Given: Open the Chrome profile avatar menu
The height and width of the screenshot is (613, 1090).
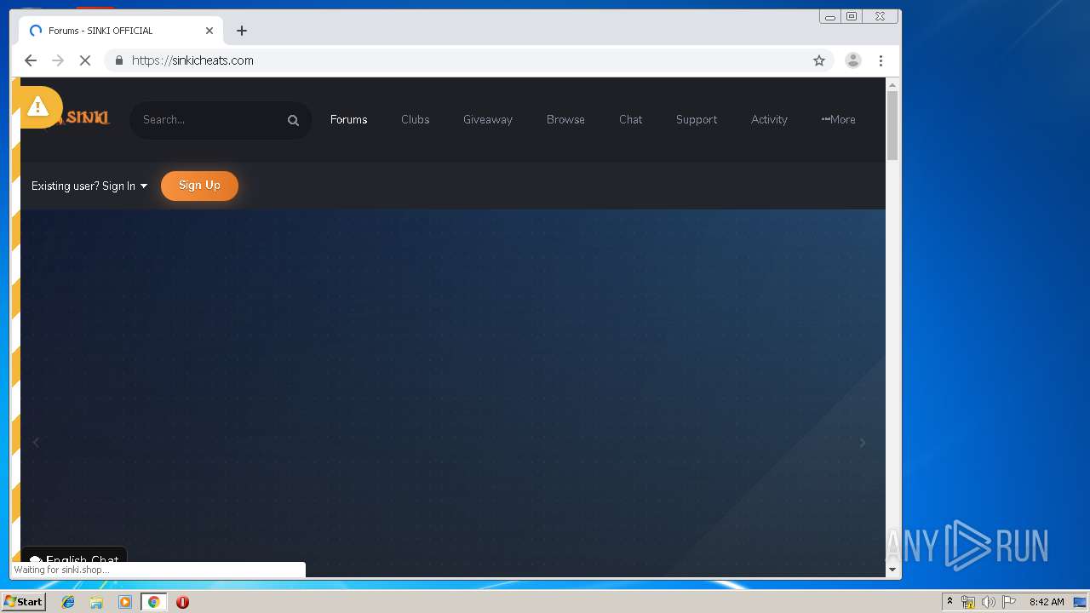Looking at the screenshot, I should point(852,60).
